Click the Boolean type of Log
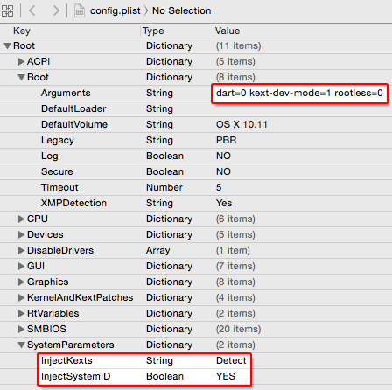The height and width of the screenshot is (390, 392). (164, 156)
